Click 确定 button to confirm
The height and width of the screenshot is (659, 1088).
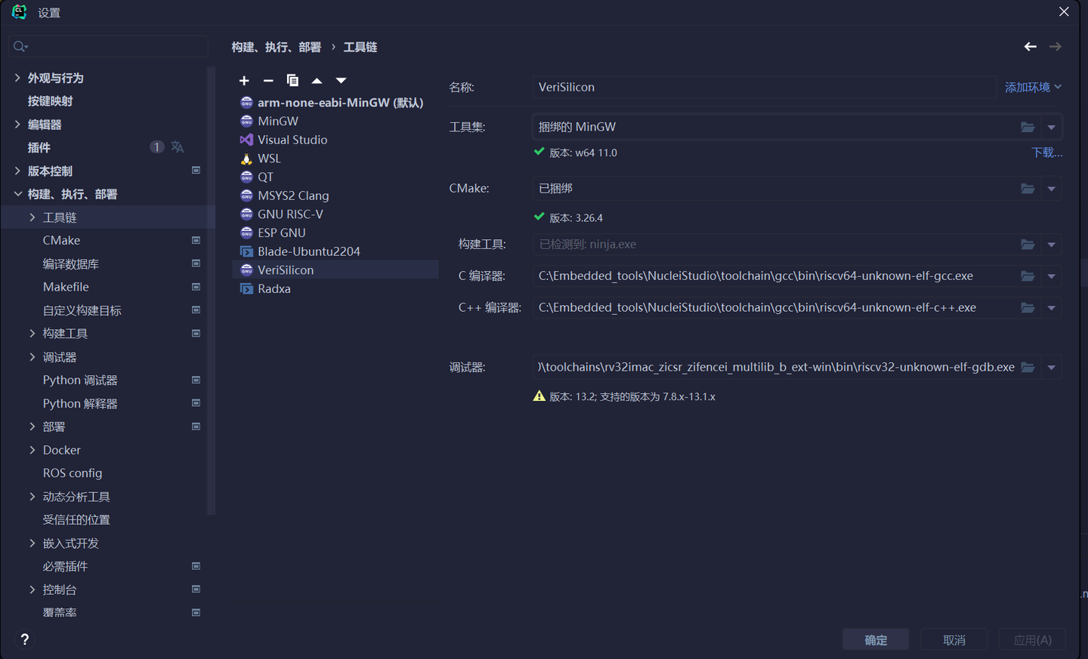point(876,640)
